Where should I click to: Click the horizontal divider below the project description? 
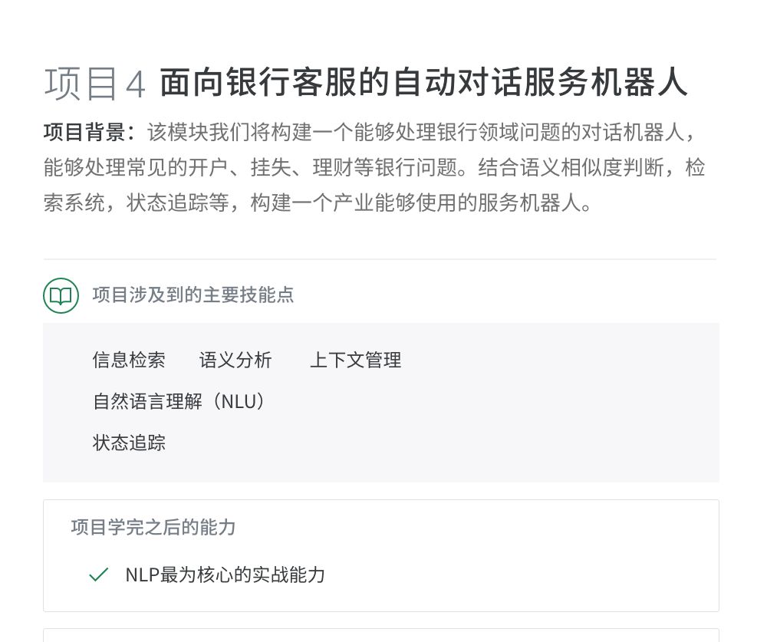(x=380, y=259)
